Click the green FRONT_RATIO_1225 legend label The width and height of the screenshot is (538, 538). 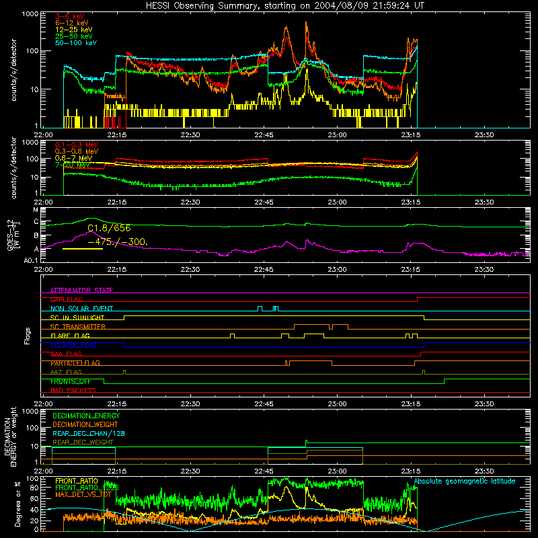click(x=87, y=488)
